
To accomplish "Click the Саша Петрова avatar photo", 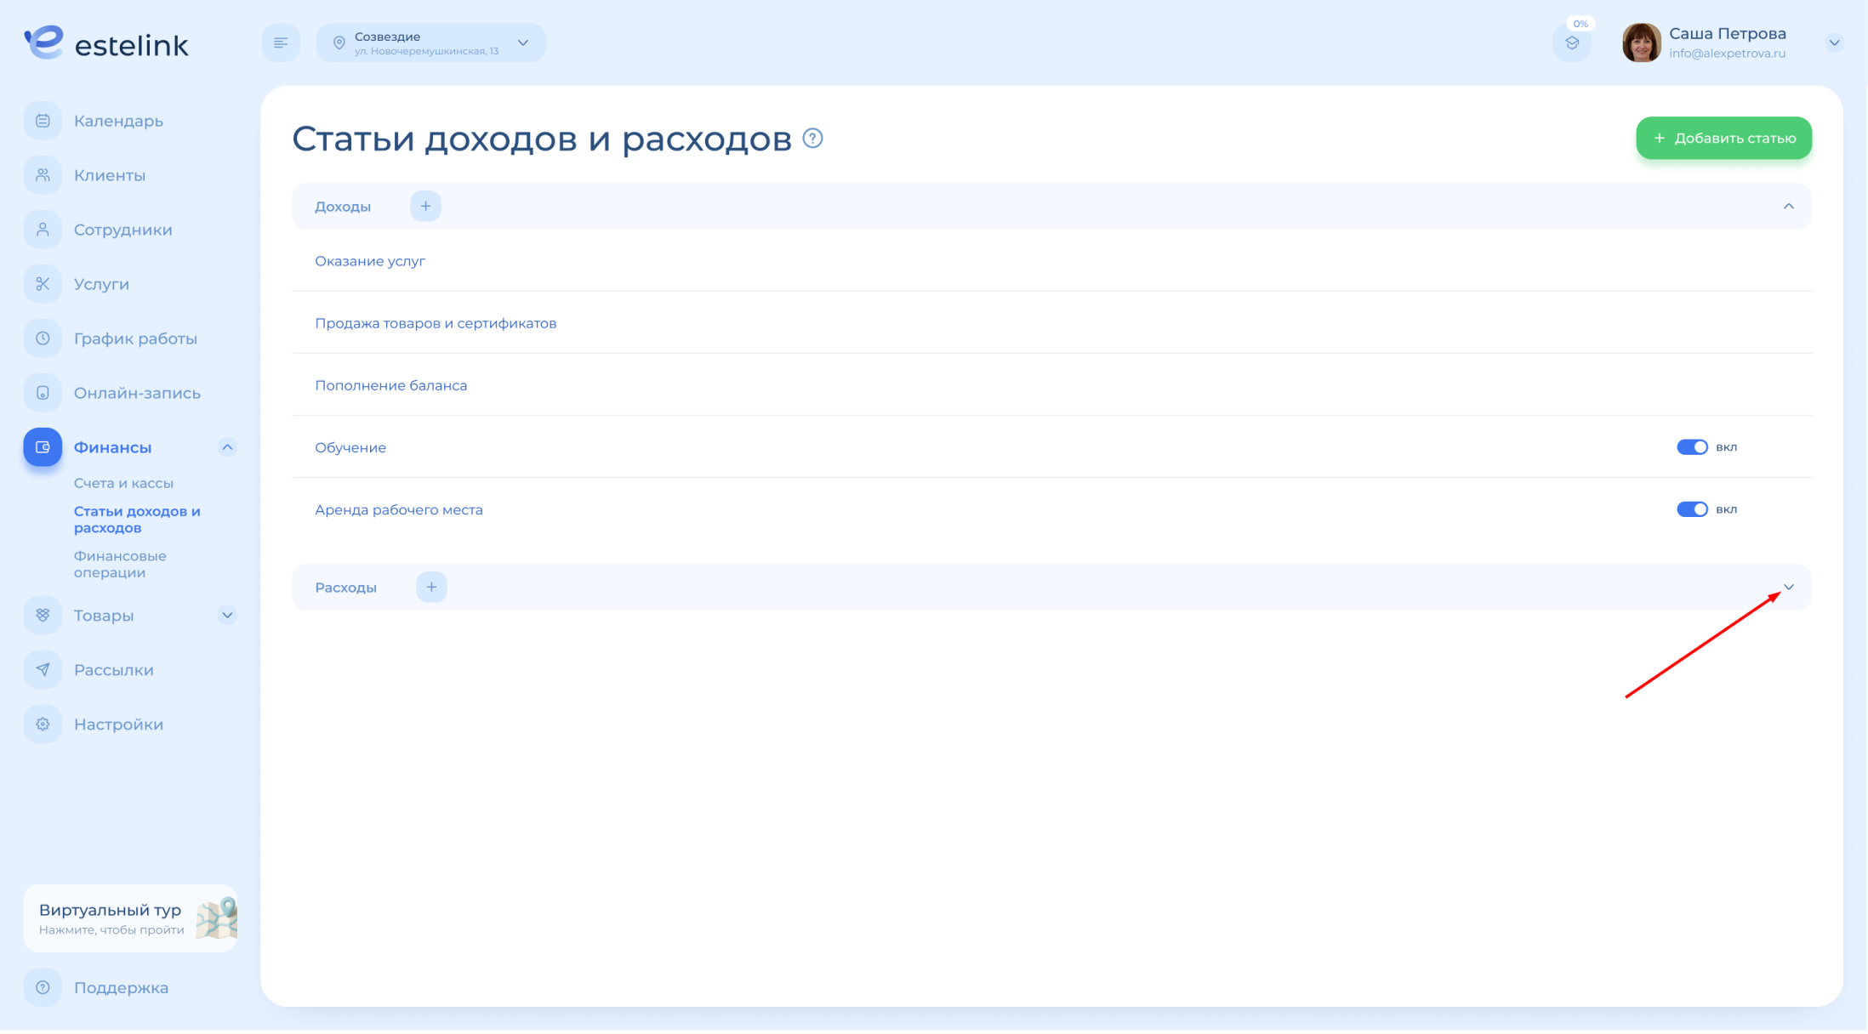I will (x=1642, y=43).
